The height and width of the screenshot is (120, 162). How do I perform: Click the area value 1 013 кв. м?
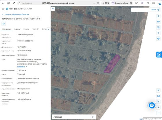22,70
